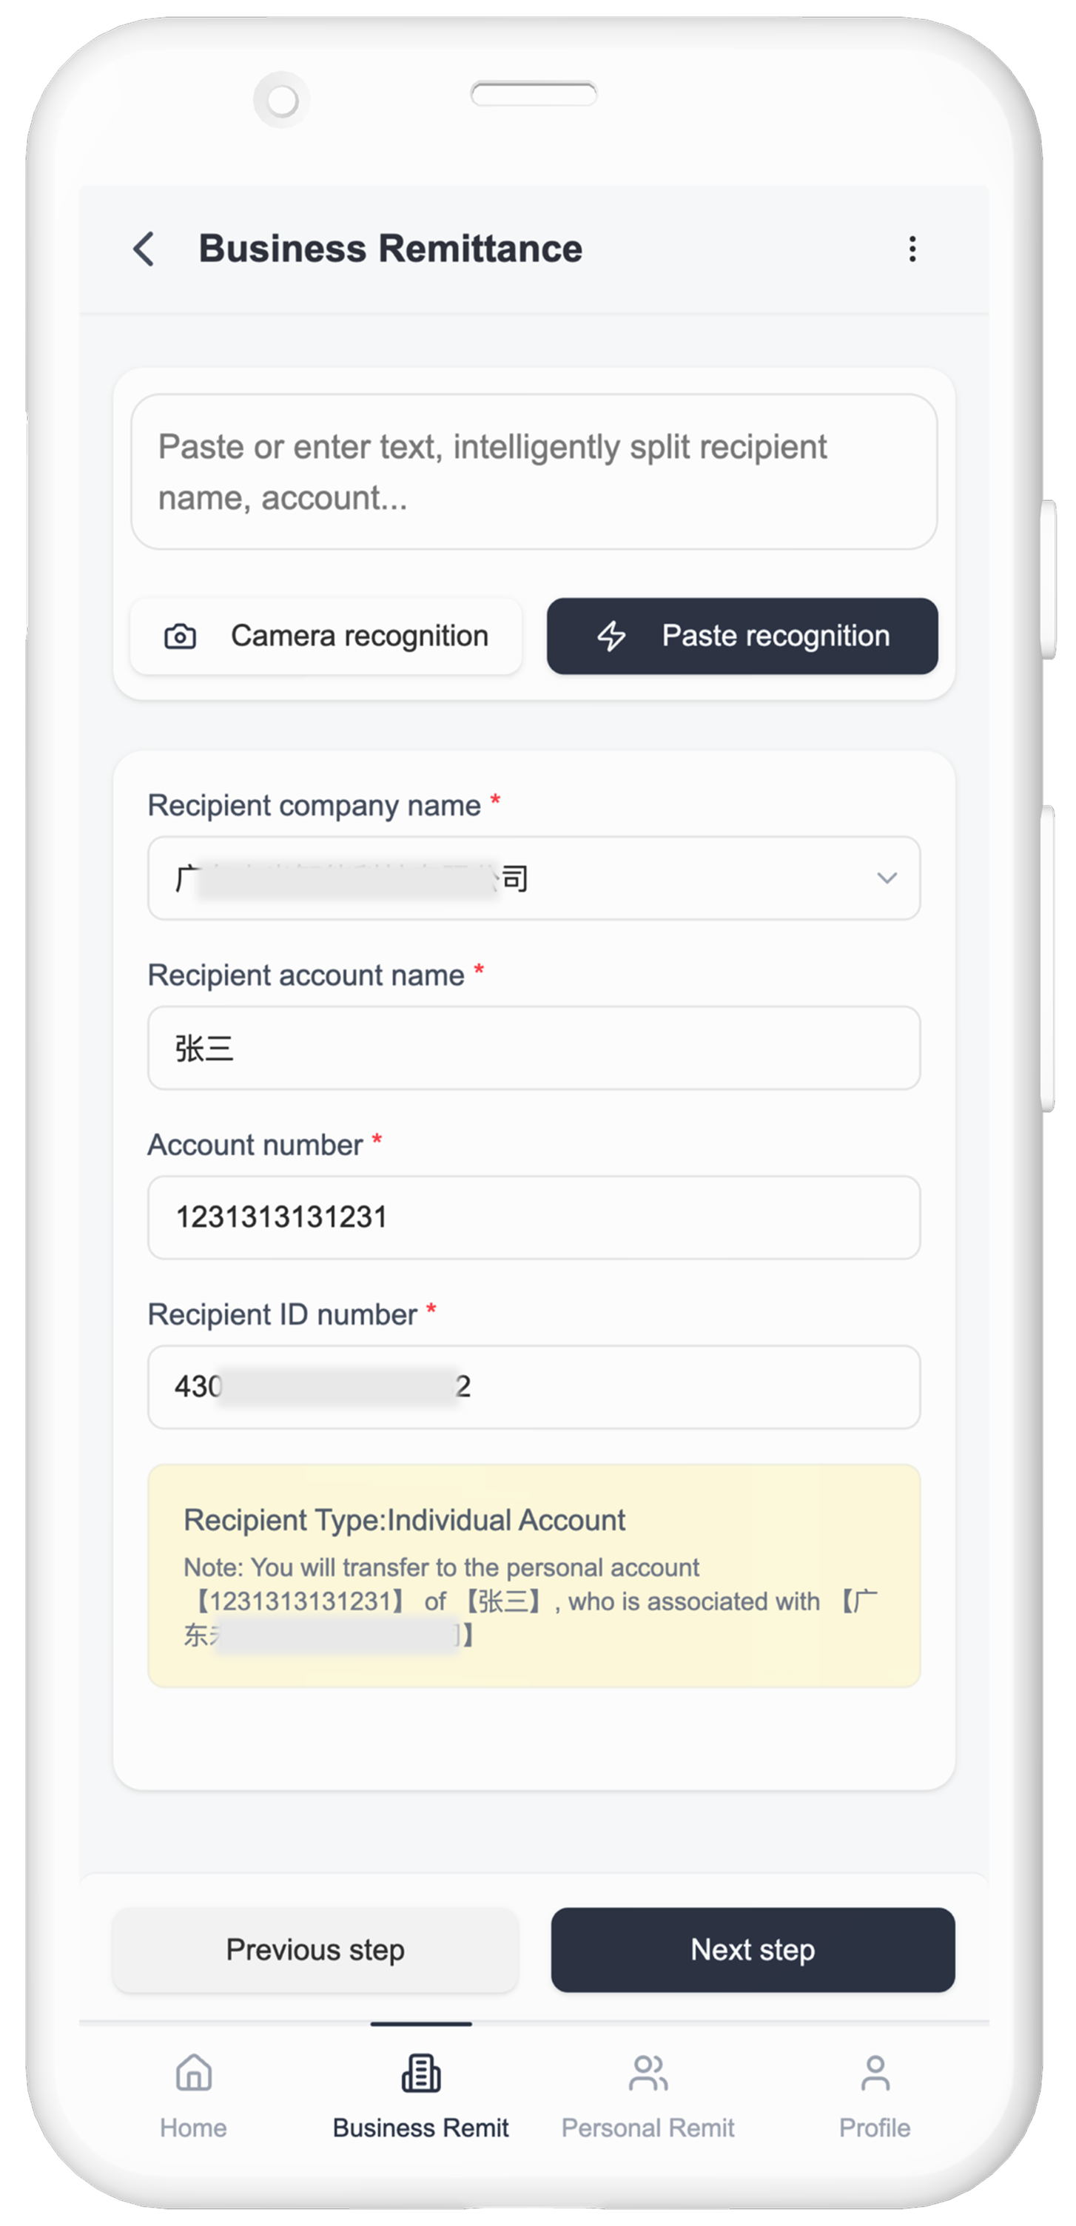Image resolution: width=1076 pixels, height=2226 pixels.
Task: Select the Home tab label
Action: 194,2127
